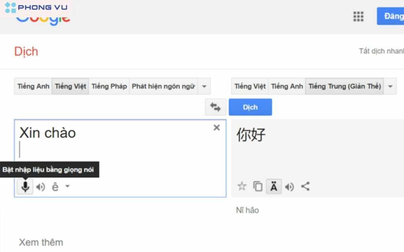Switch target language to Tiếng Anh
The image size is (404, 252).
(x=286, y=86)
